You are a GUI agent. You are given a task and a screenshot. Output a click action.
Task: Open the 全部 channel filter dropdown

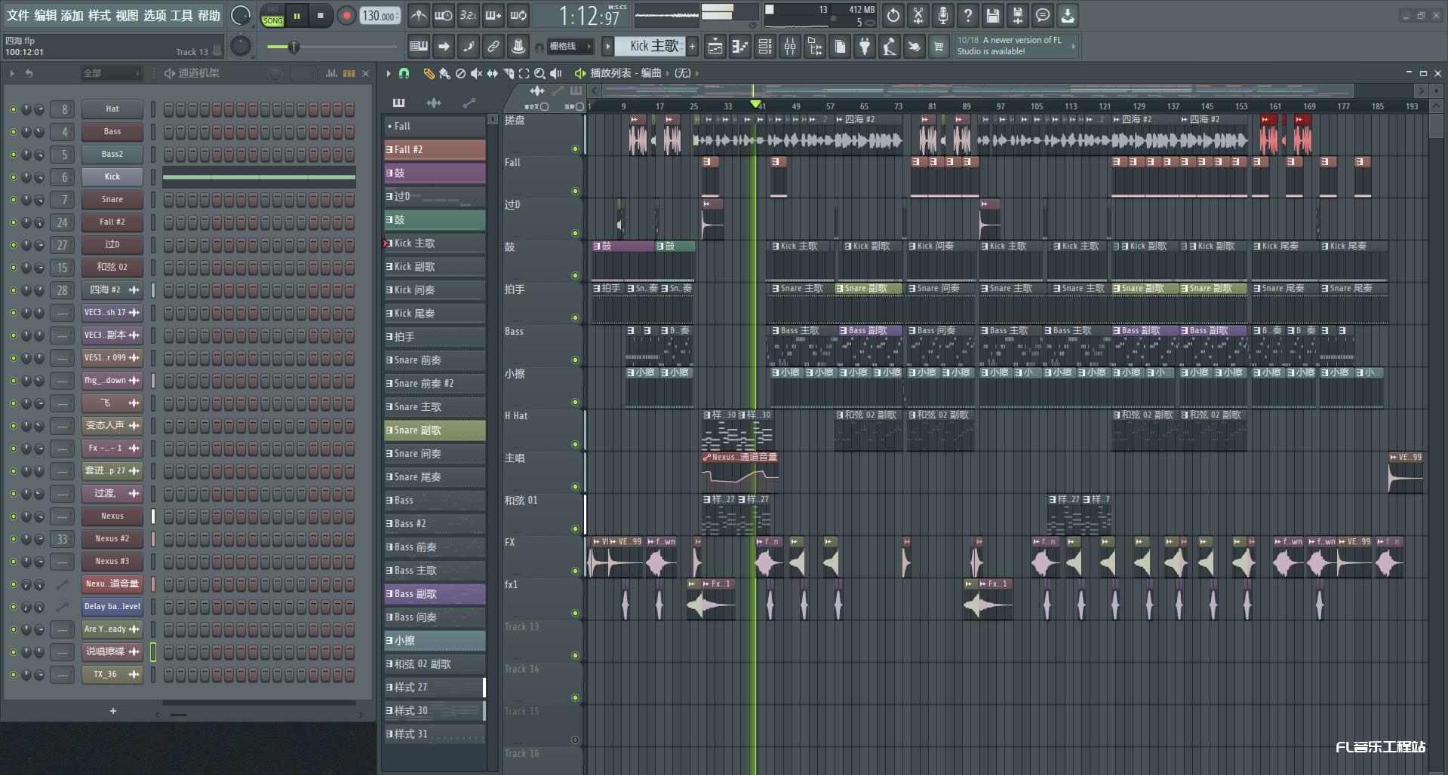click(112, 73)
